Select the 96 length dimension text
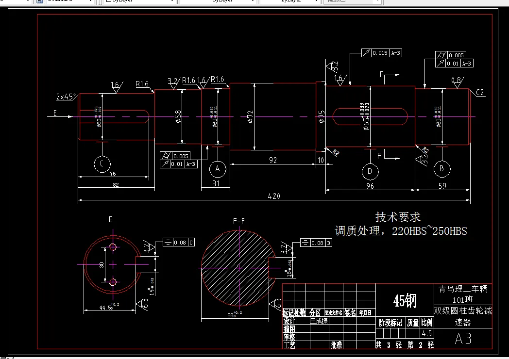 tap(370, 186)
